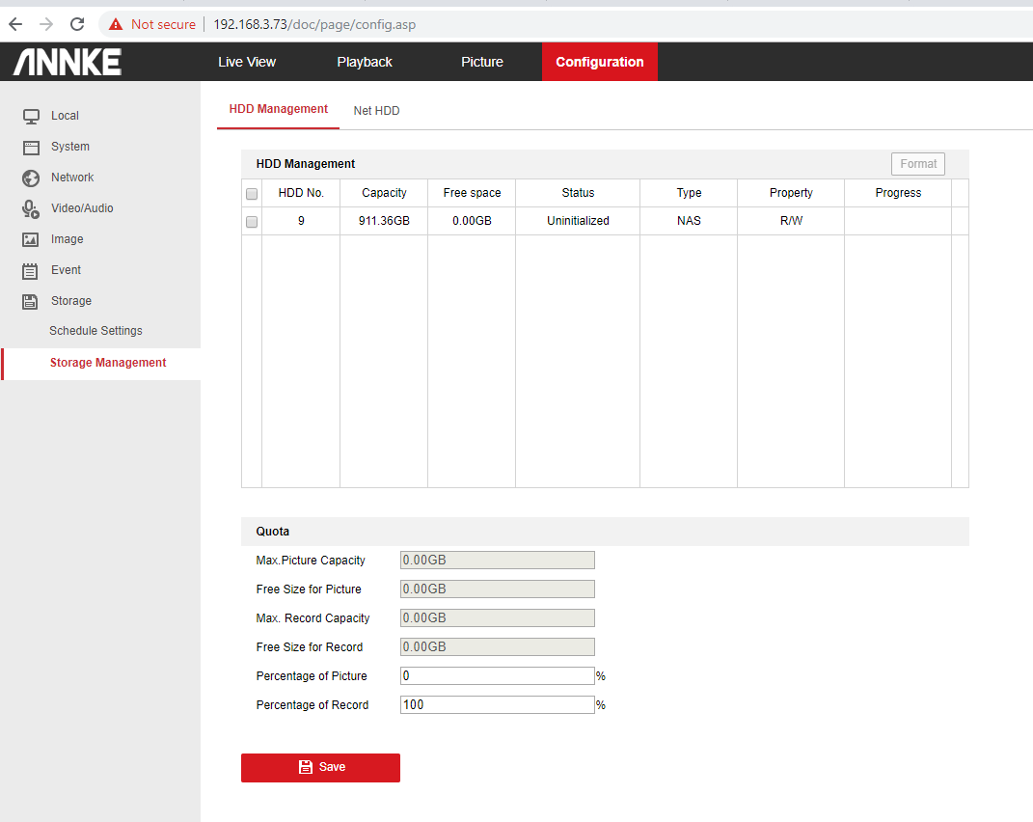Go back using browser back arrow

pos(15,24)
